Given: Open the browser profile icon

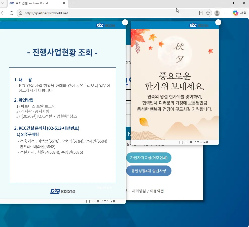Looking at the screenshot, I should pos(217,13).
